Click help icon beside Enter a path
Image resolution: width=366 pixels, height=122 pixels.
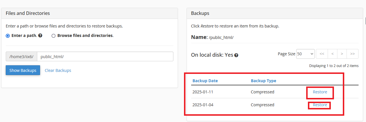(40, 36)
